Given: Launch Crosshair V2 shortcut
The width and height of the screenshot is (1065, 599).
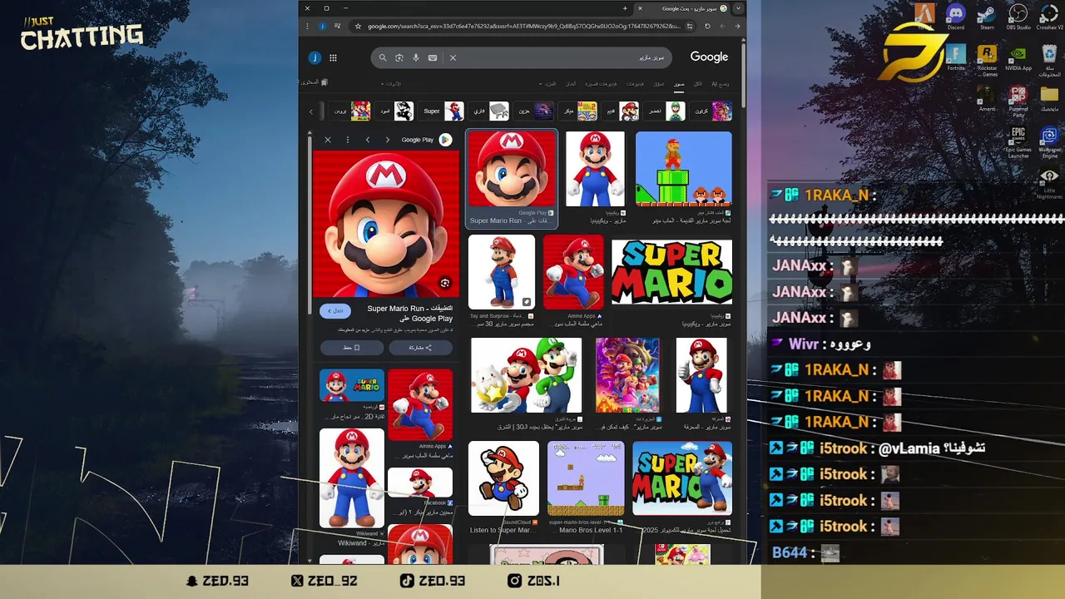Looking at the screenshot, I should tap(1050, 16).
